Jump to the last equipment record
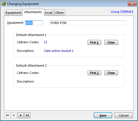 27,115
